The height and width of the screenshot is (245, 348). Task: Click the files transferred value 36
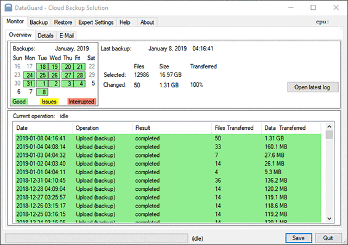217,180
